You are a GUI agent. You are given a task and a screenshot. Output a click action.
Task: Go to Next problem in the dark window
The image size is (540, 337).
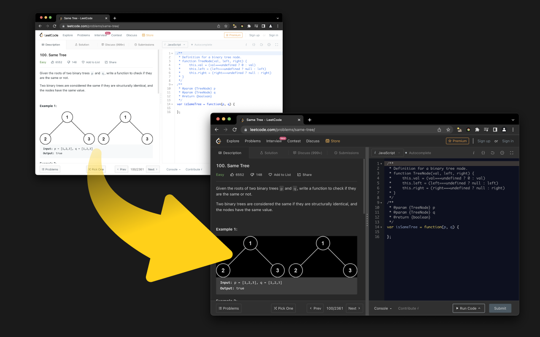coord(354,308)
